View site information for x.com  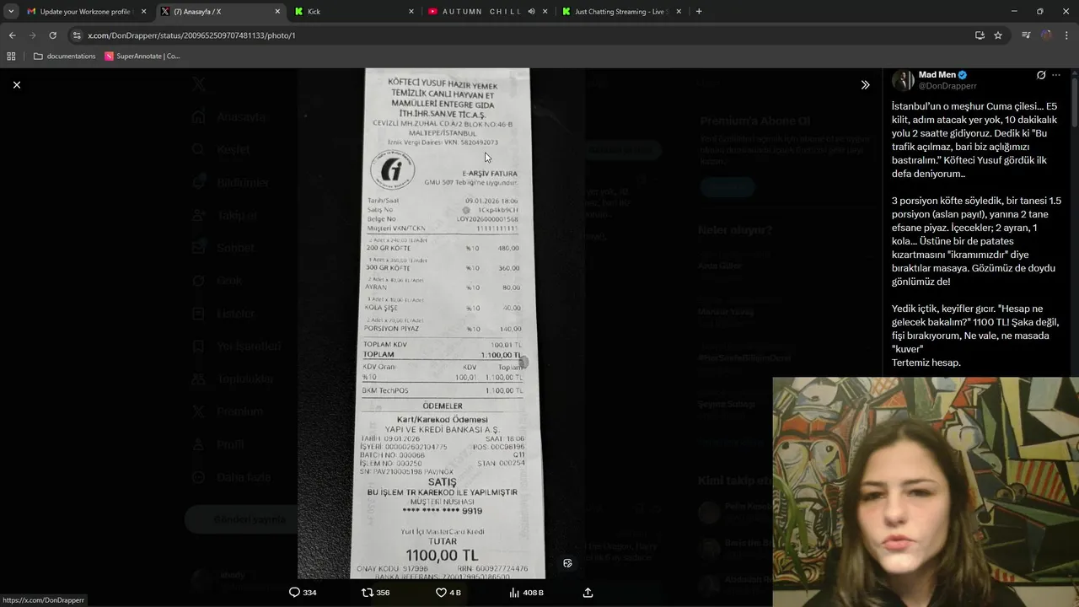[77, 35]
